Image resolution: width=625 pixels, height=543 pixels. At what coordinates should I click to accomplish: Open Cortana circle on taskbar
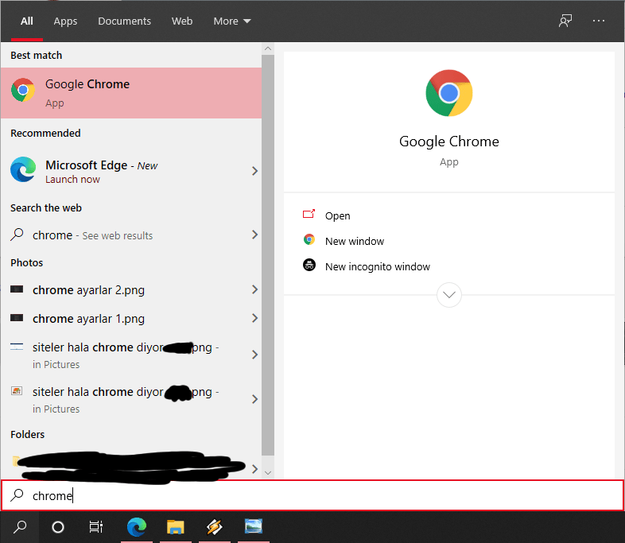(x=58, y=527)
